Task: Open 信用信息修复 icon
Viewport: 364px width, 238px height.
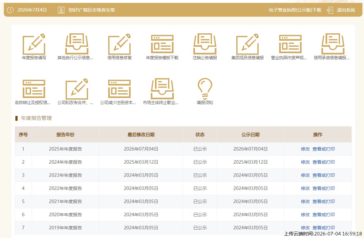Action: 119,44
